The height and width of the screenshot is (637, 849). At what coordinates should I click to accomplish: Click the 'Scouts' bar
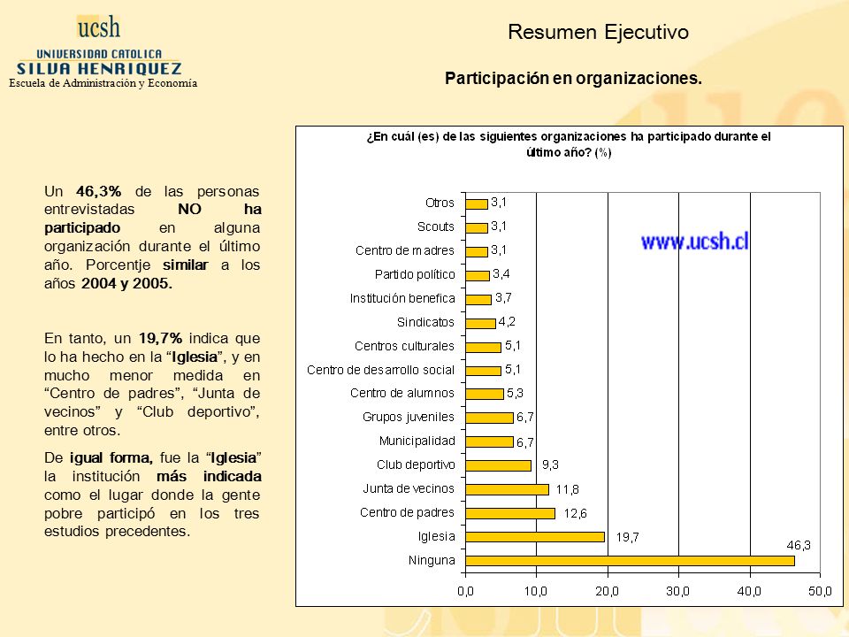point(477,227)
